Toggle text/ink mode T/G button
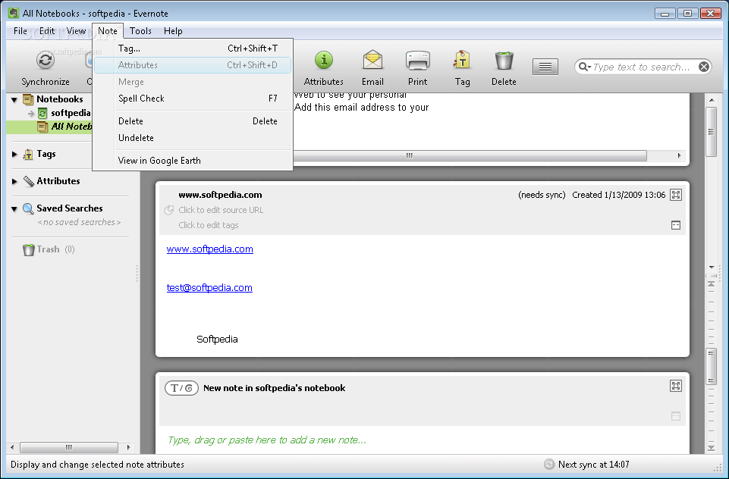Viewport: 729px width, 479px height. coord(182,388)
